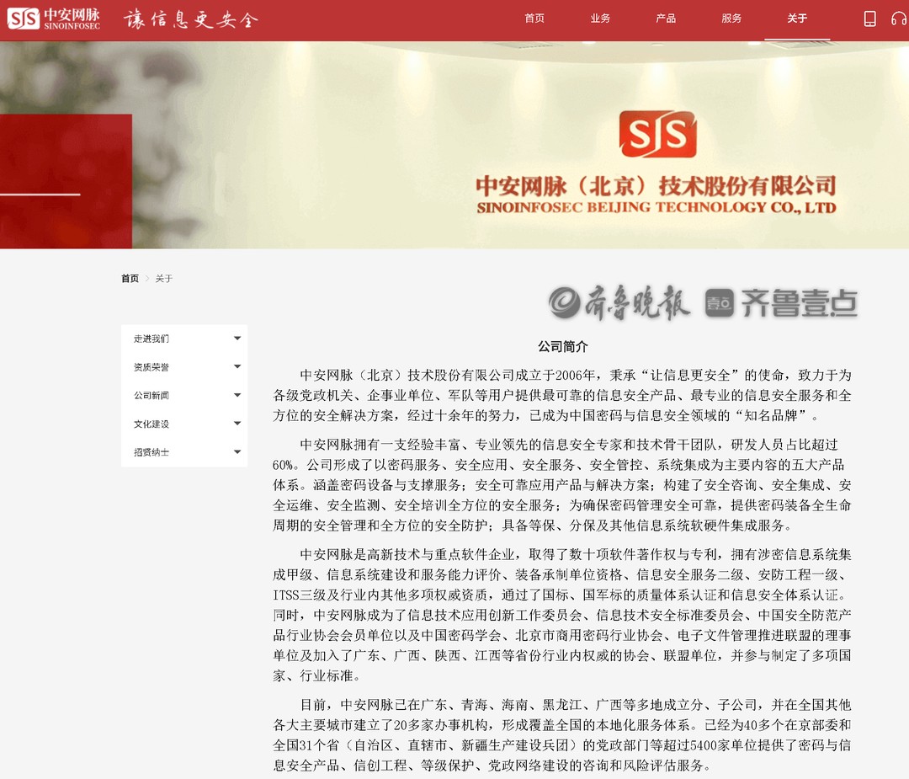Click the 让信息更安全 slogan in header
This screenshot has width=909, height=779.
(190, 19)
